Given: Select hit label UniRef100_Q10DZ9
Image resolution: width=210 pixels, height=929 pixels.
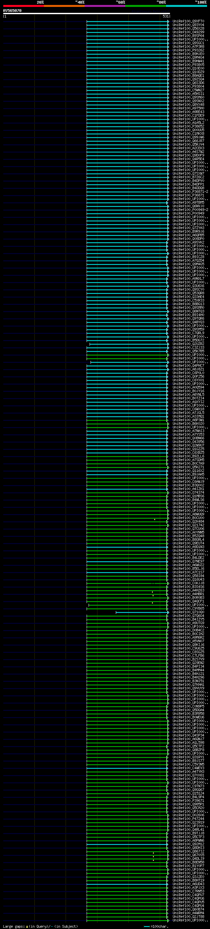Looking at the screenshot, I should coord(188,72).
